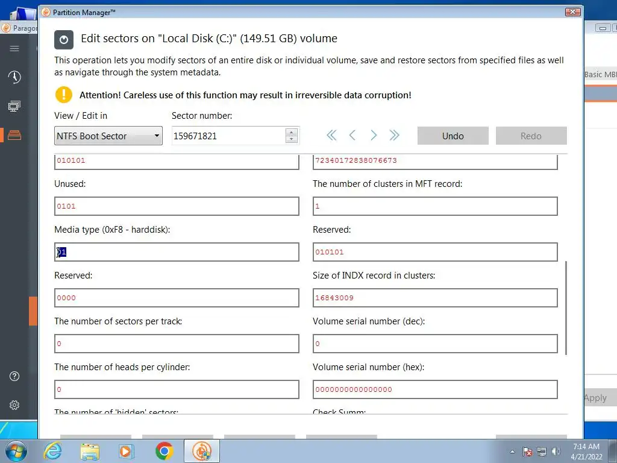Open volume speaker tray icon
The image size is (617, 463).
[x=556, y=452]
